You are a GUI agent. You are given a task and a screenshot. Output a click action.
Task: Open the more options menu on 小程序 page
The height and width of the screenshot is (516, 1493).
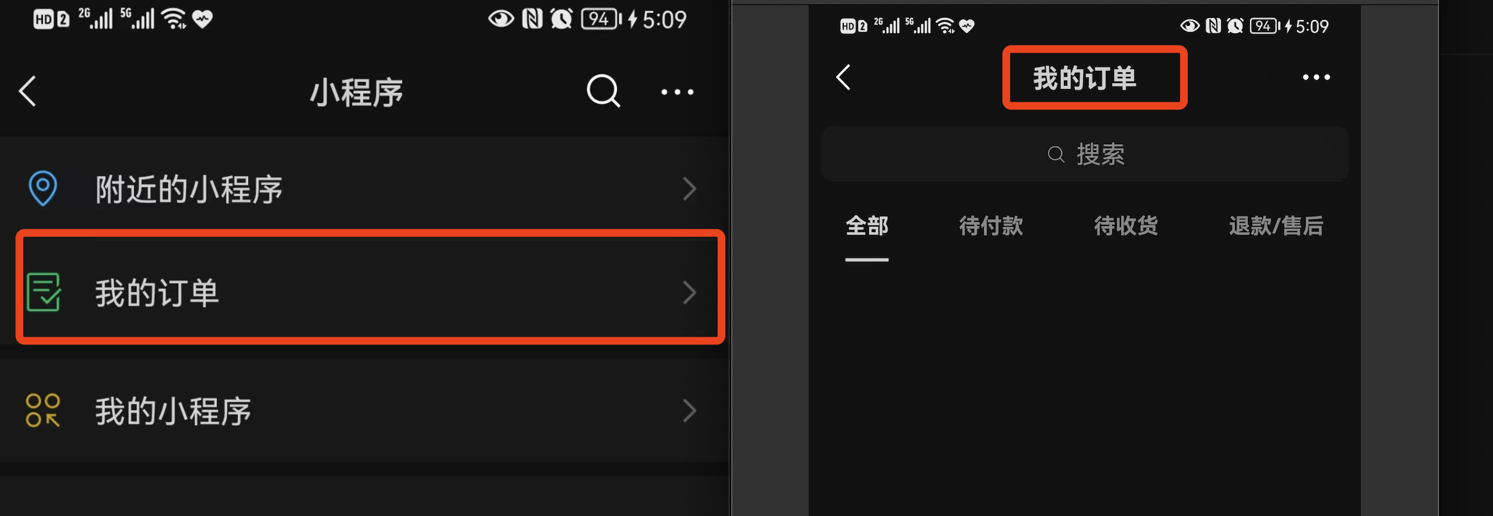click(x=677, y=92)
